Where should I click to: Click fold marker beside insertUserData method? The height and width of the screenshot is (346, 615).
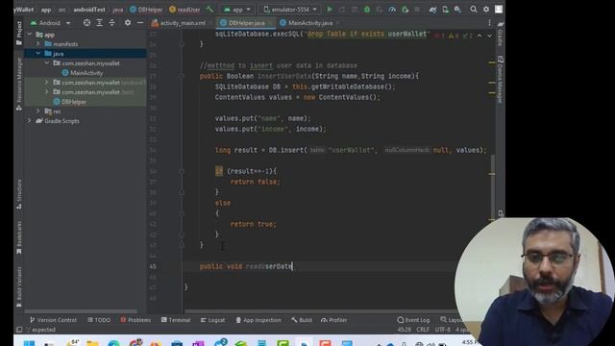tap(182, 76)
